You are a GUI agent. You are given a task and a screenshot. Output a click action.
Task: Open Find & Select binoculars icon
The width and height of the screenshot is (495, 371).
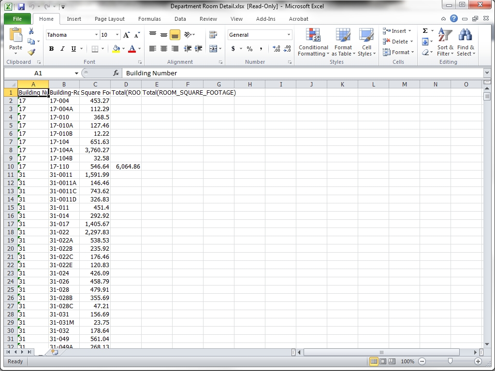[x=466, y=43]
